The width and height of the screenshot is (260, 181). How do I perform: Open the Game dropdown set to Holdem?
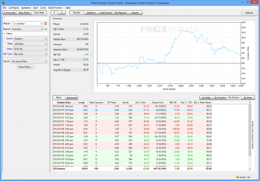click(30, 38)
